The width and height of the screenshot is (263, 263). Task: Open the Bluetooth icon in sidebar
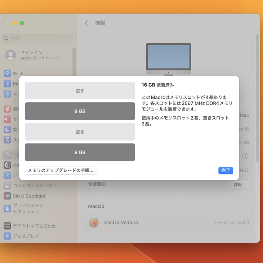pyautogui.click(x=7, y=84)
